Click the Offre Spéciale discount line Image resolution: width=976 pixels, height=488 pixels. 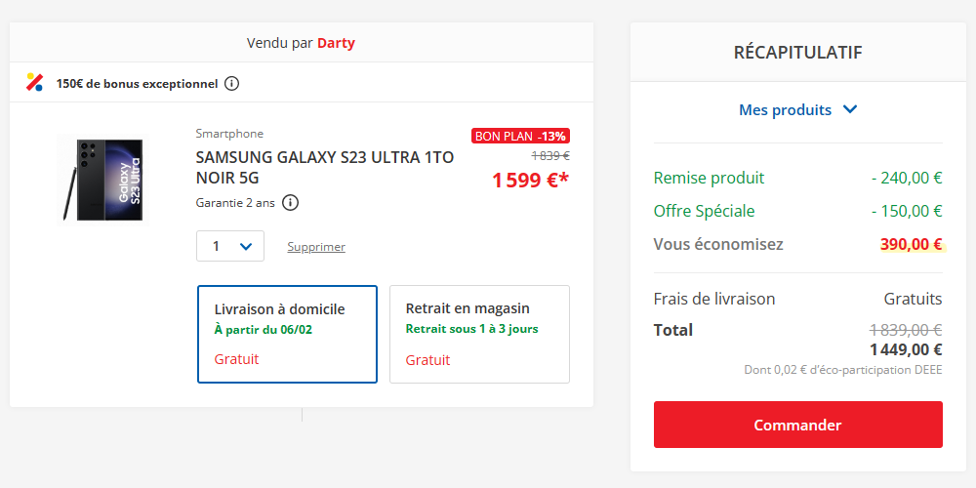coord(798,211)
